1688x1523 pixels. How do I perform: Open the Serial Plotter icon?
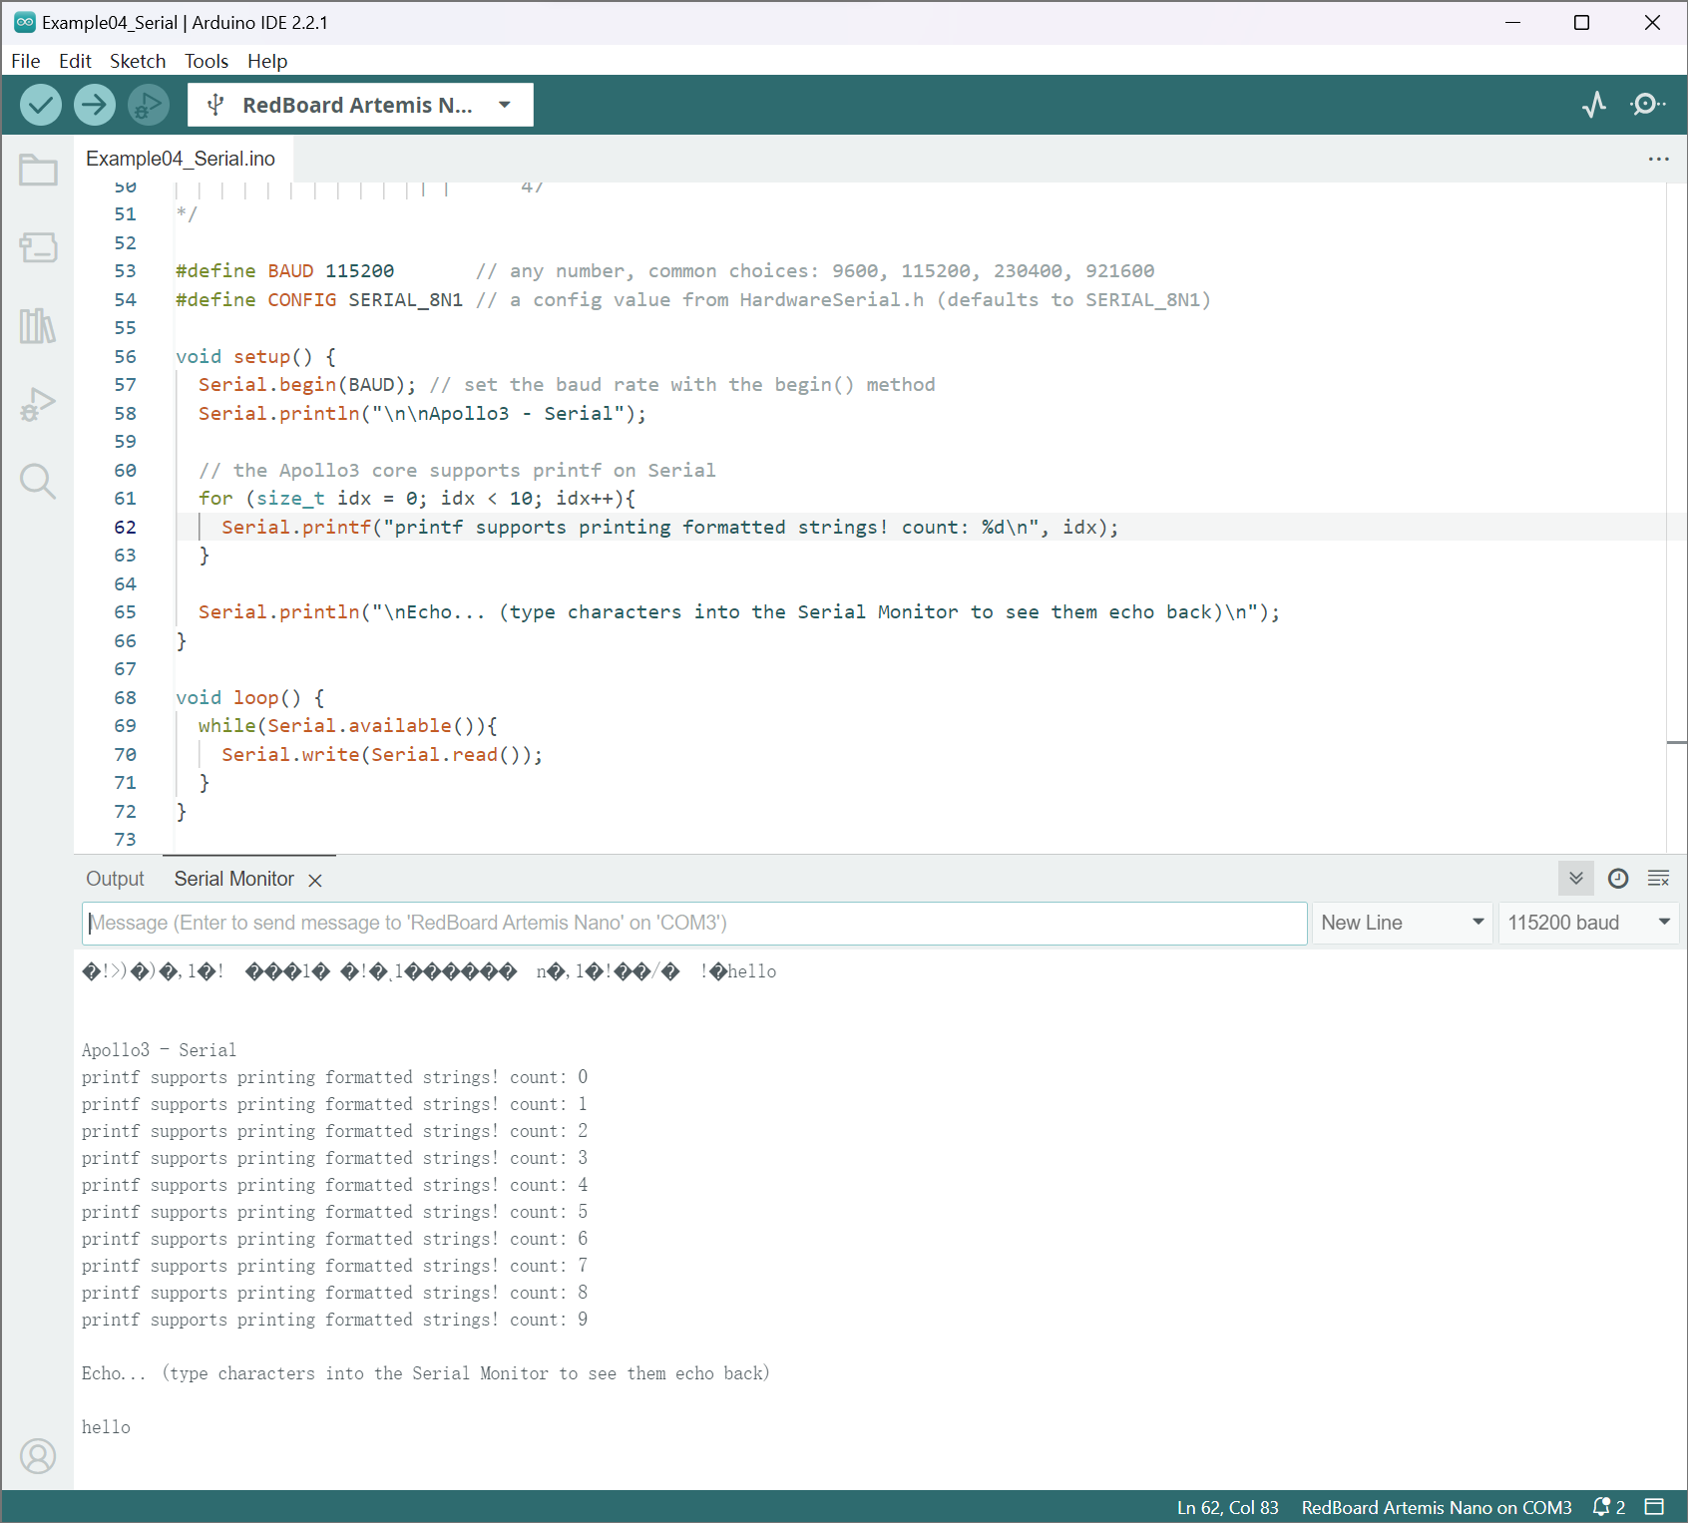coord(1594,105)
